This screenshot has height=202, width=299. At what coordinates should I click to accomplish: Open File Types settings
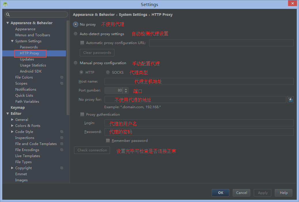23,162
